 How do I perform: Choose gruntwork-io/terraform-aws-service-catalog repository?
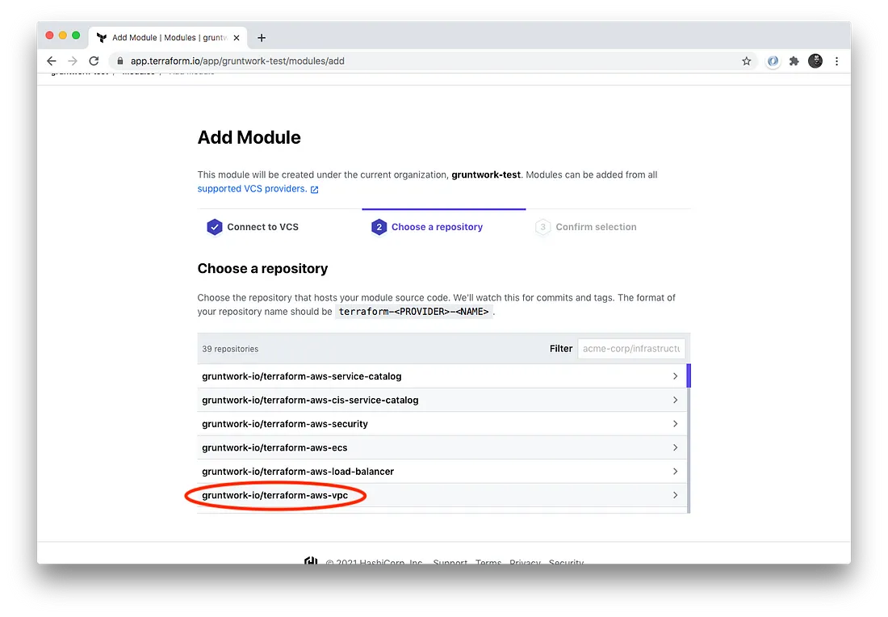point(442,376)
